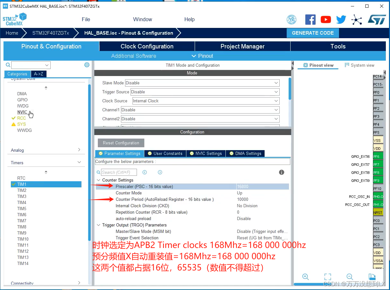390x290 pixels.
Task: Open the Clock Source dropdown
Action: (x=206, y=101)
